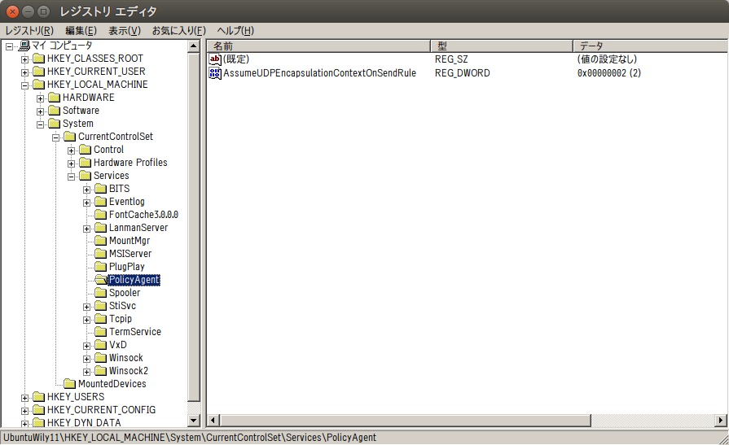The image size is (729, 445).
Task: Click the REG_DWORD type cell
Action: click(462, 73)
